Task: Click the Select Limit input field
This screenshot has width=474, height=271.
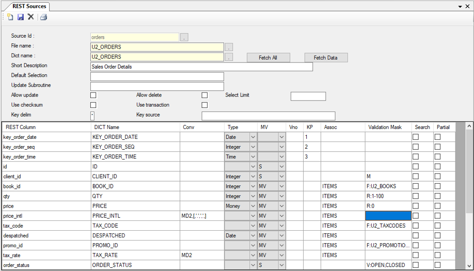Action: coord(308,97)
